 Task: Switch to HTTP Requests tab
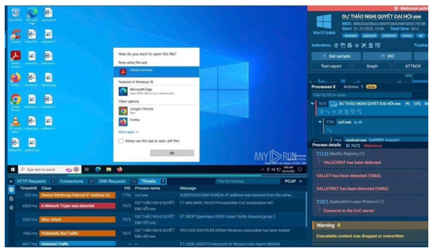tap(35, 181)
